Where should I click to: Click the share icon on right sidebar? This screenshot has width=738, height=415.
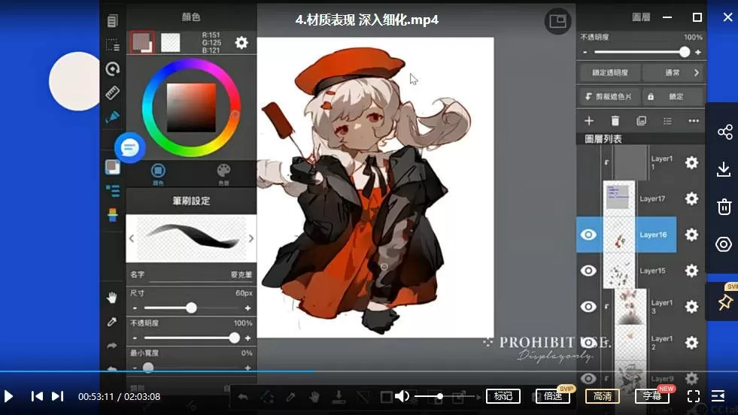(x=724, y=132)
